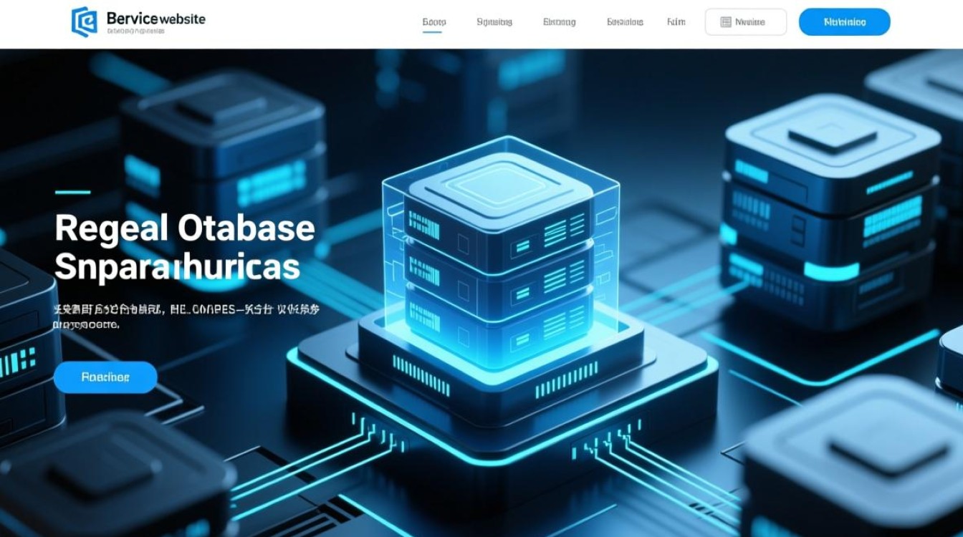The height and width of the screenshot is (537, 963).
Task: Go to the 'Elsrnong' navigation item
Action: 559,22
